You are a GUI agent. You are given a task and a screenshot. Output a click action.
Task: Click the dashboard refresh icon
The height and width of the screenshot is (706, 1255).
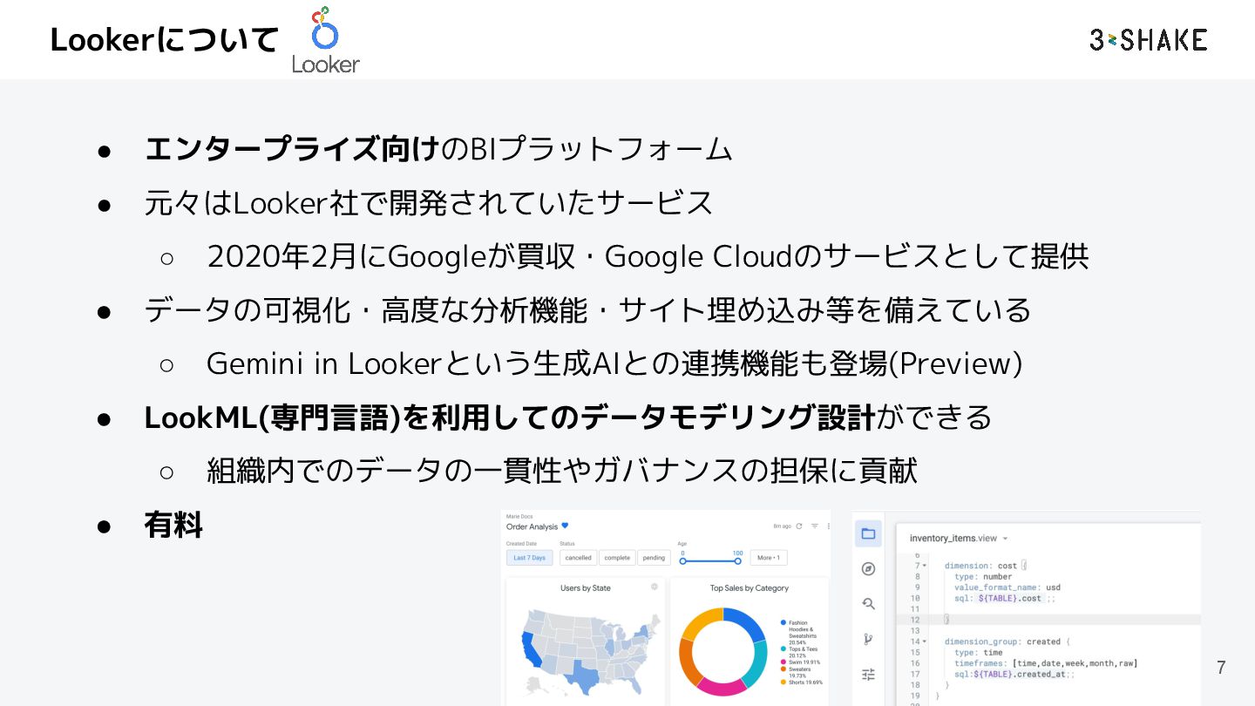pos(799,526)
